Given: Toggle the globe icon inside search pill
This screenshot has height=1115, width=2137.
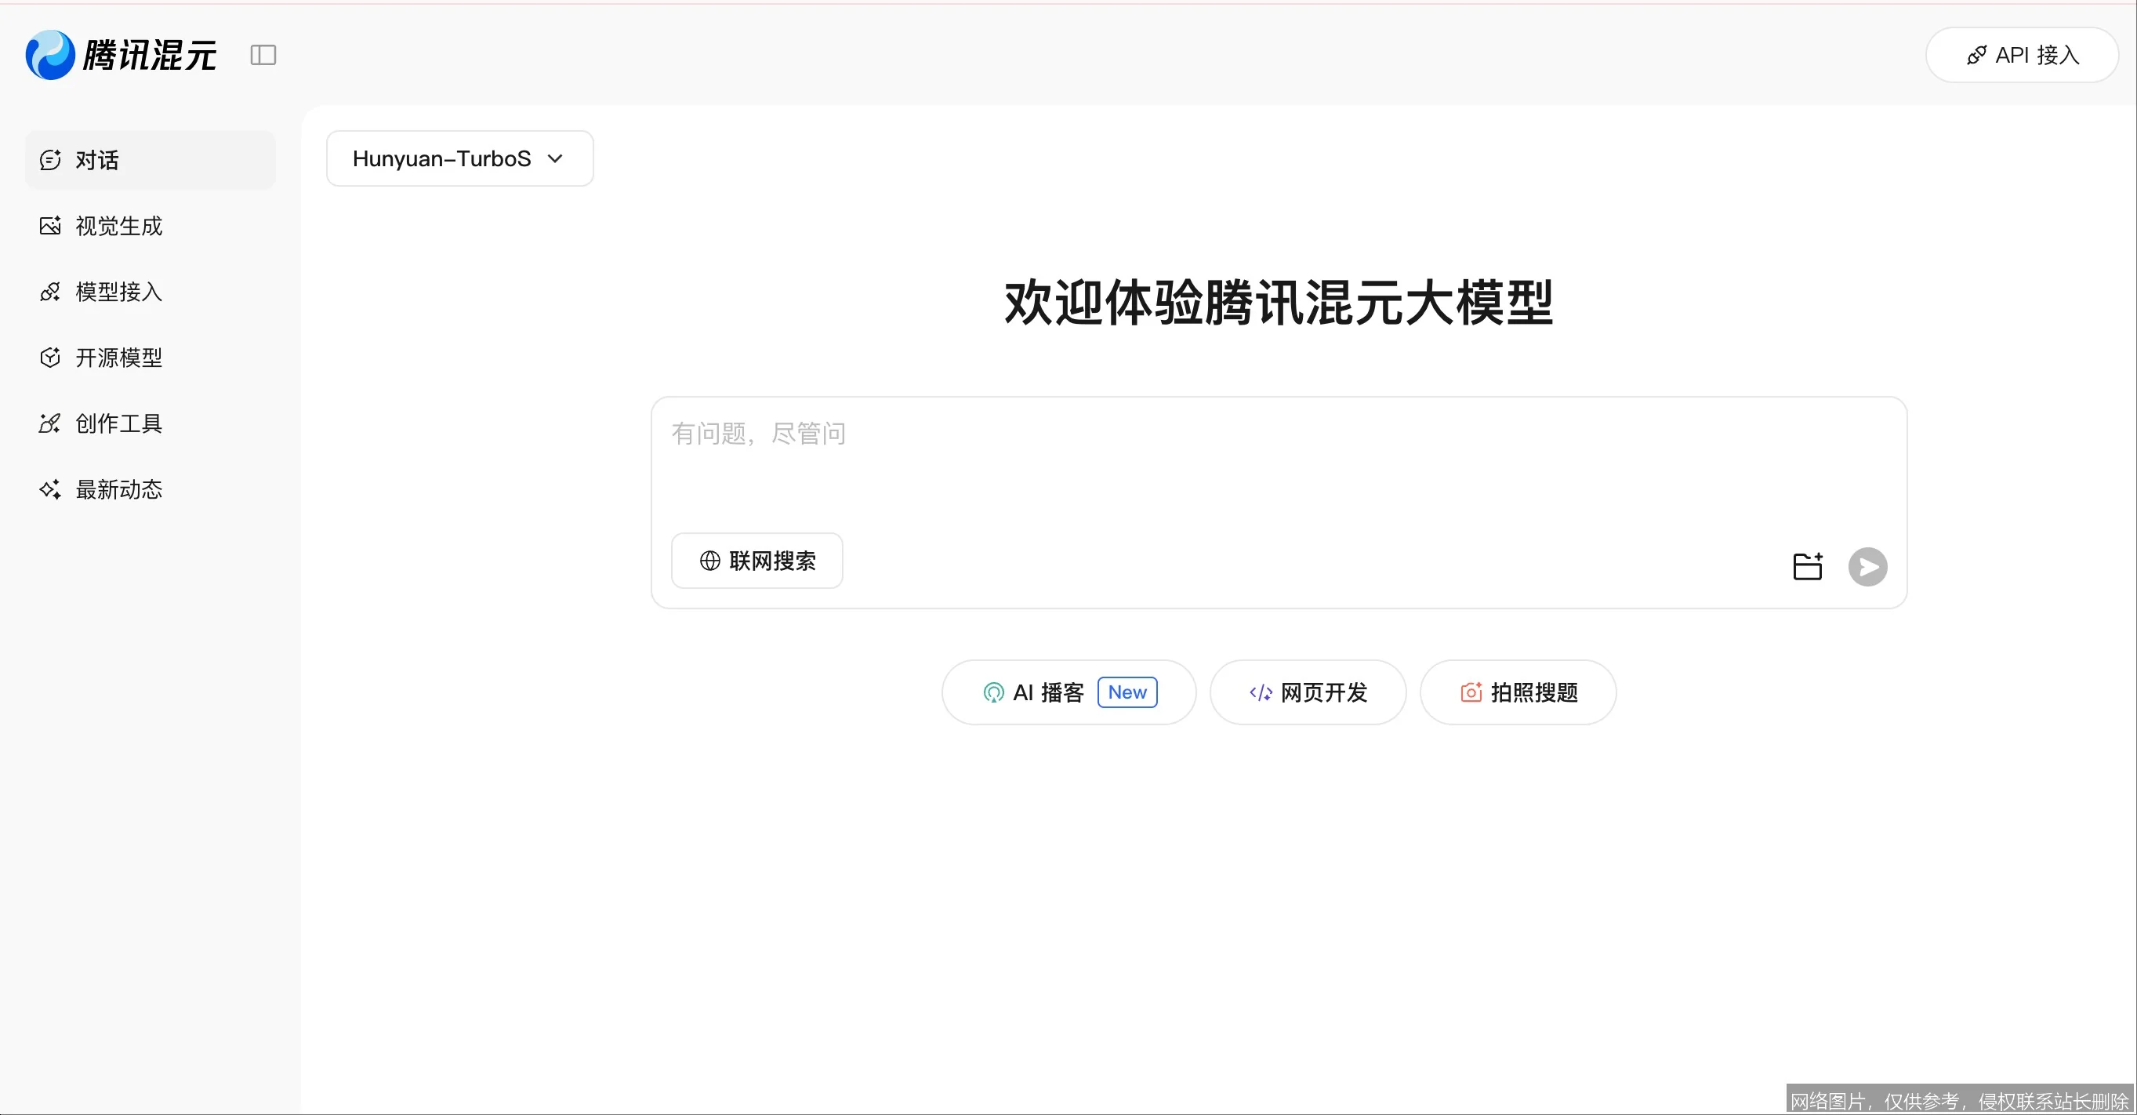Looking at the screenshot, I should 710,560.
